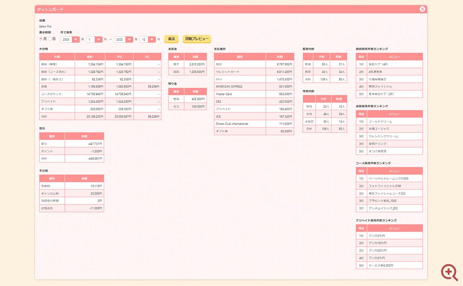This screenshot has width=463, height=286.
Task: Click the 39人 female actual count
Action: [x=342, y=114]
